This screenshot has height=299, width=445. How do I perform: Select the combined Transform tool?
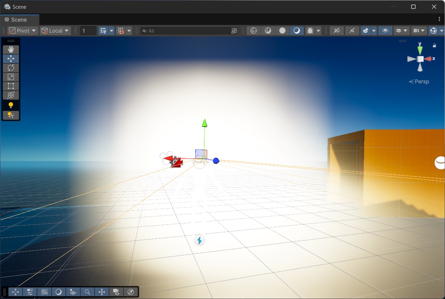[11, 95]
